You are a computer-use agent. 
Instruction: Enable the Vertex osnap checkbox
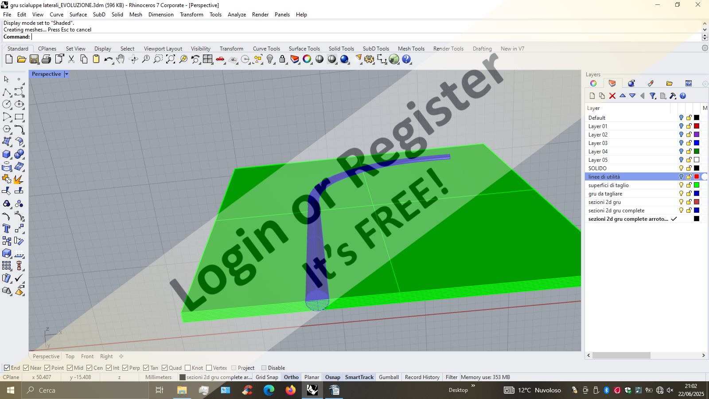point(209,368)
